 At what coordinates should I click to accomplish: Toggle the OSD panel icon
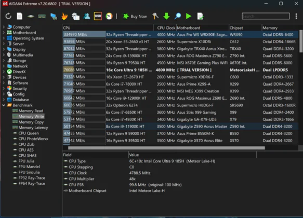[98, 16]
